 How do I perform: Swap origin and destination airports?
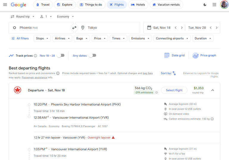point(74,28)
